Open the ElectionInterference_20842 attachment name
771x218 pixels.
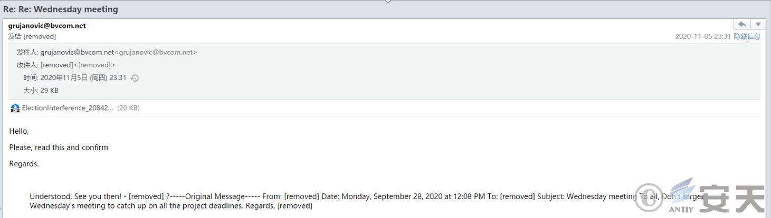[x=67, y=108]
